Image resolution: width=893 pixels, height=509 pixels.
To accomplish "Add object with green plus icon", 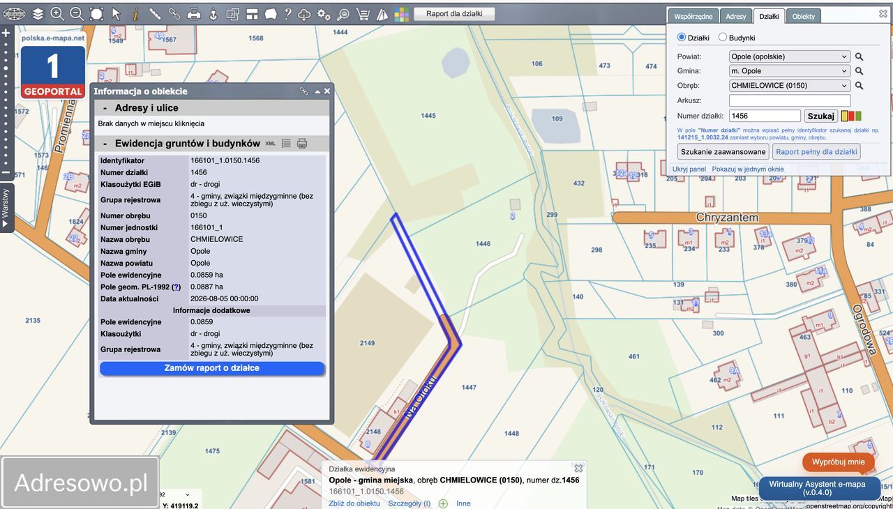I will (x=443, y=503).
